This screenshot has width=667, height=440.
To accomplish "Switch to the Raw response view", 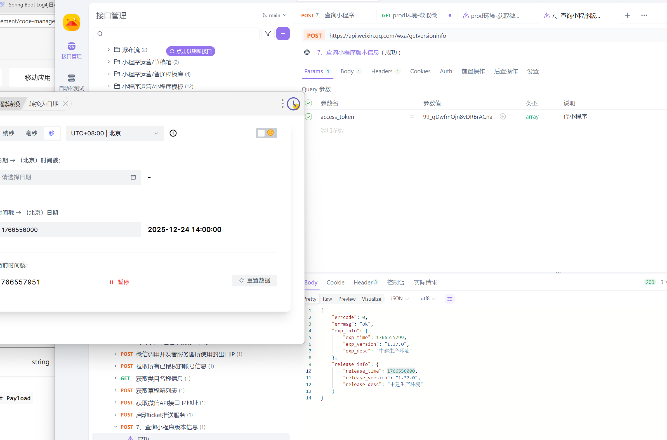I will [x=327, y=299].
